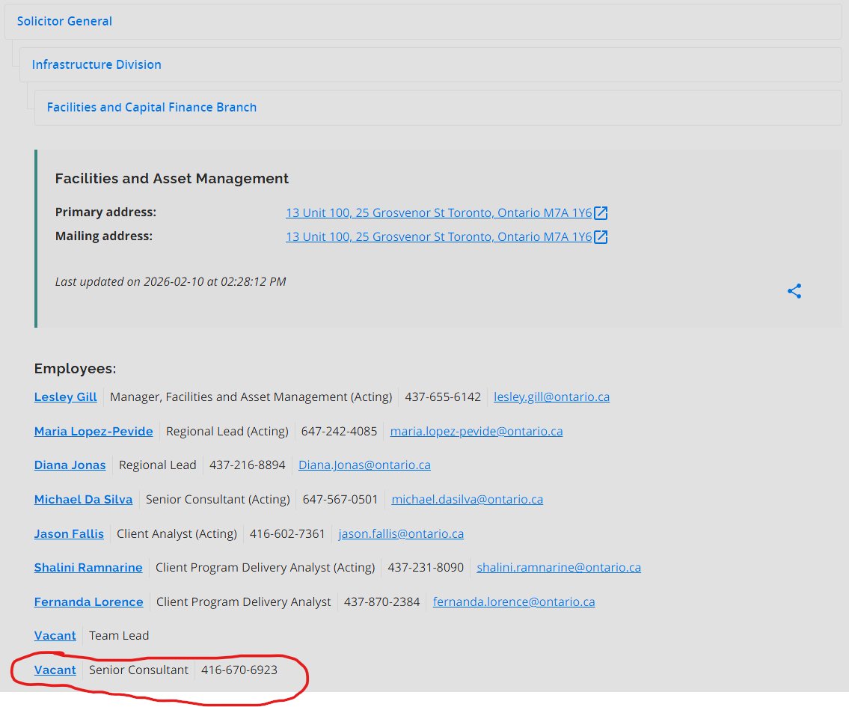Click the Employees heading
Viewport: 849px width, 707px height.
pyautogui.click(x=76, y=369)
